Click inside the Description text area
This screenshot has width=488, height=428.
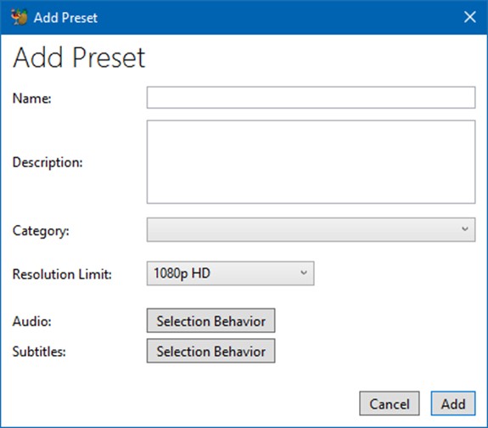coord(311,161)
